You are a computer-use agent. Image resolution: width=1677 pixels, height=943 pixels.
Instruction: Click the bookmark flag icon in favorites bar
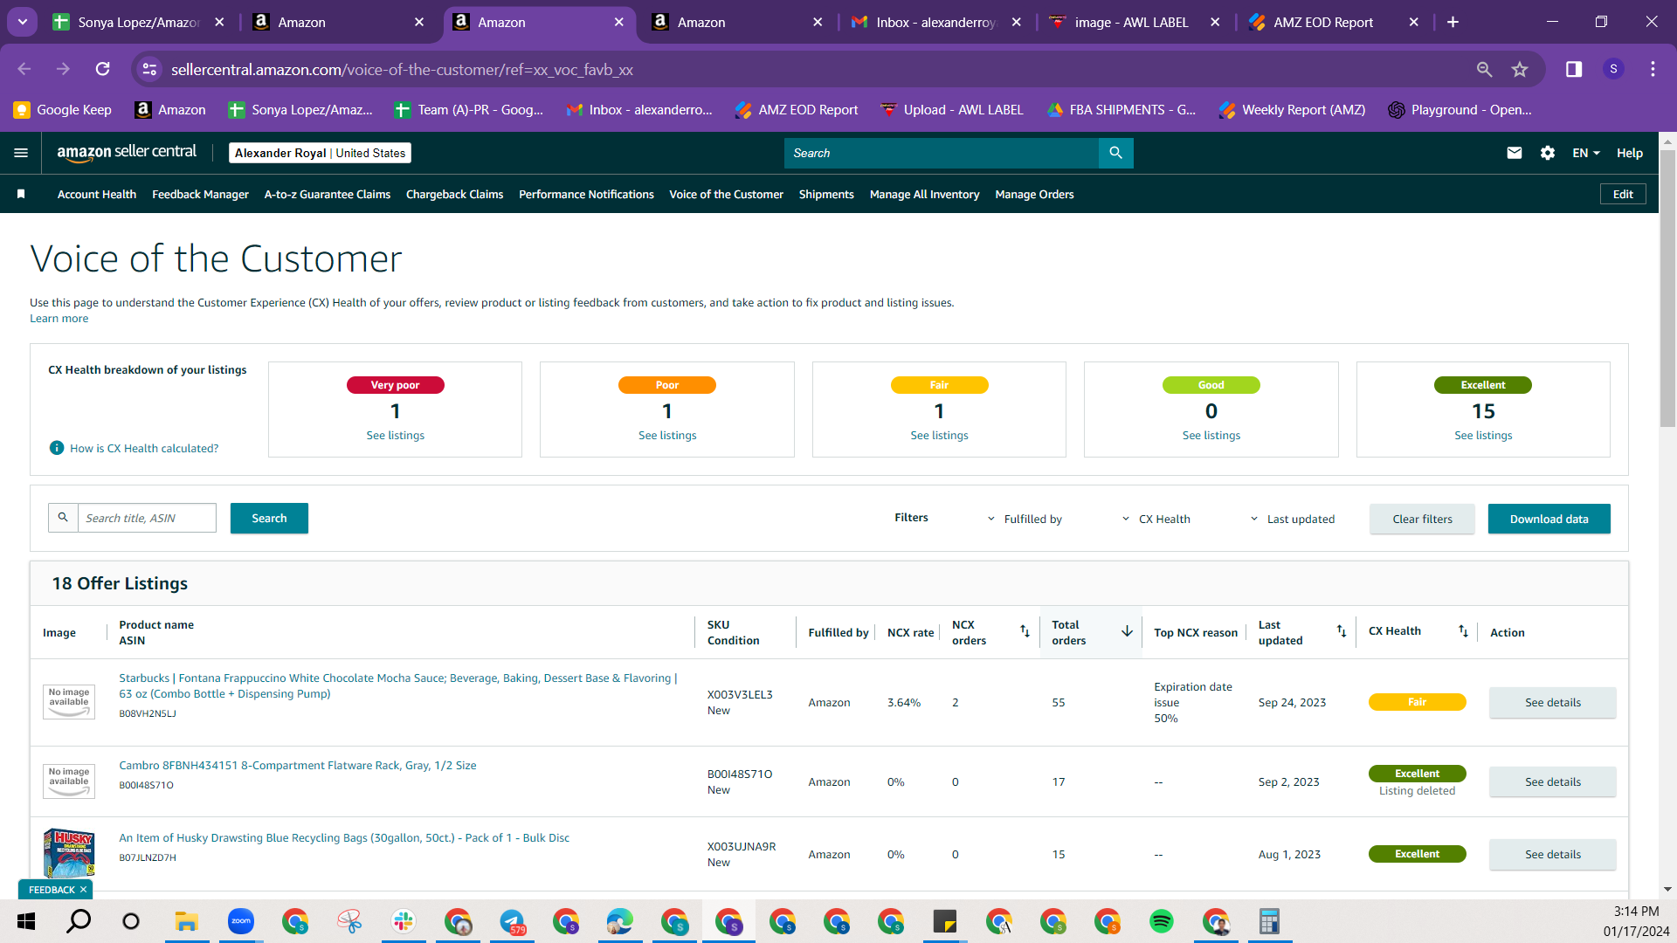(21, 194)
